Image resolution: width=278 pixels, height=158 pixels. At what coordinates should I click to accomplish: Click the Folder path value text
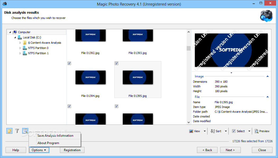241,112
